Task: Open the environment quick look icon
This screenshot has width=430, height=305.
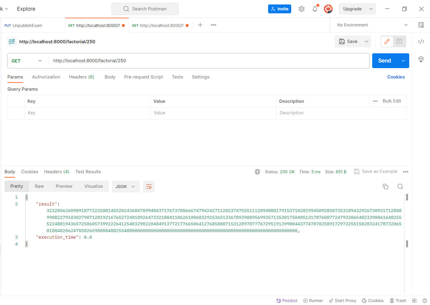Action: coord(421,25)
